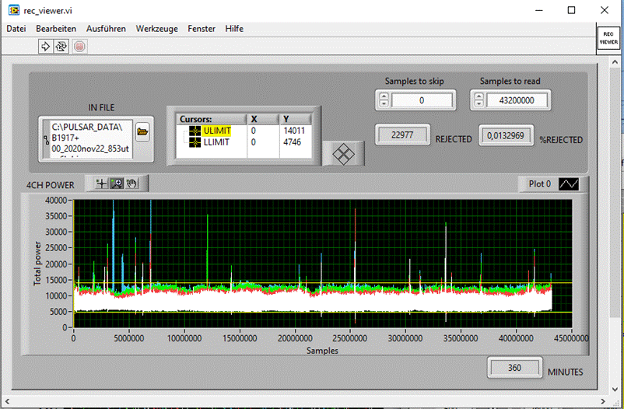Select the graph cursor crosshair tool
The width and height of the screenshot is (624, 409).
tap(101, 184)
